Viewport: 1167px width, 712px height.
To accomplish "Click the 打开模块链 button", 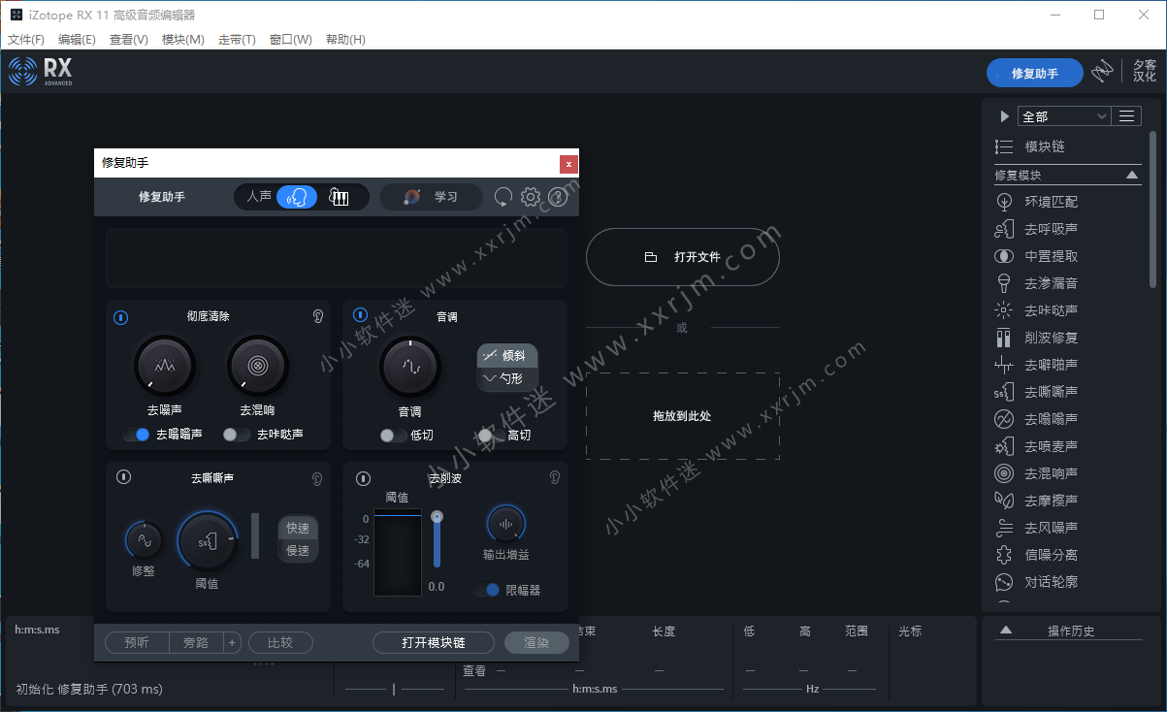I will (x=434, y=642).
